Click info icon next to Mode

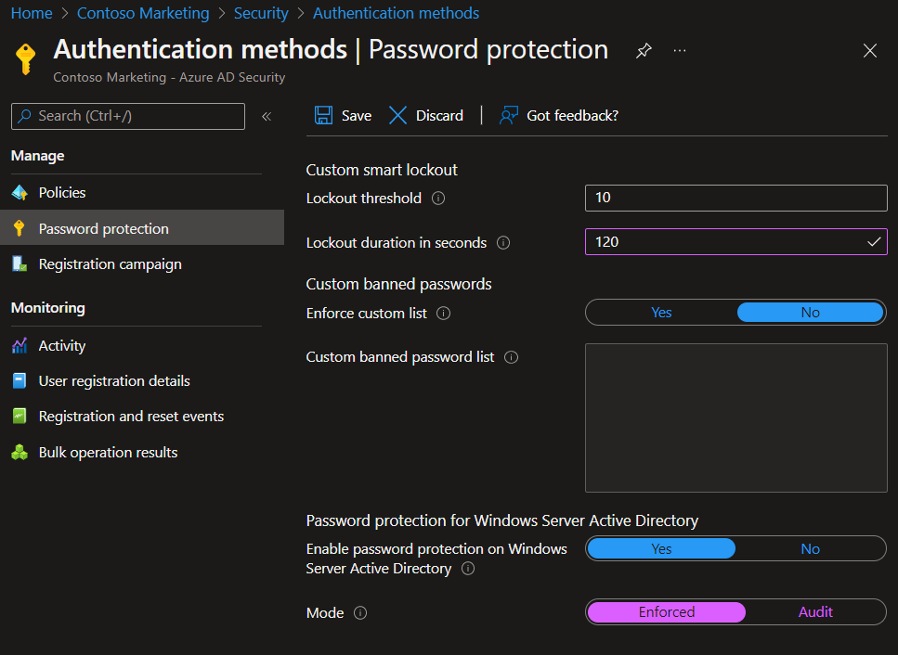[360, 613]
